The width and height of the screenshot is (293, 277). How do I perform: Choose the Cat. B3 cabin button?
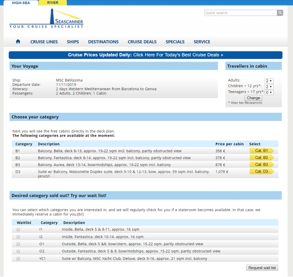[x=262, y=165]
